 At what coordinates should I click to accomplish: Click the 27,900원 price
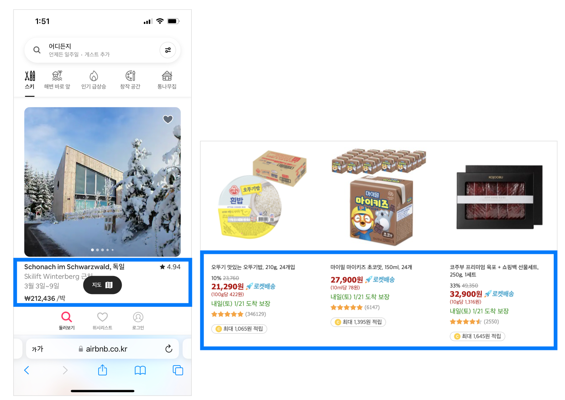pyautogui.click(x=347, y=280)
